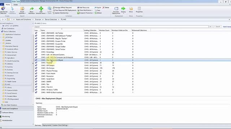Viewport: 231px width, 129px height.
Task: Open the ITL Agriculture folder
Action: click(x=10, y=58)
